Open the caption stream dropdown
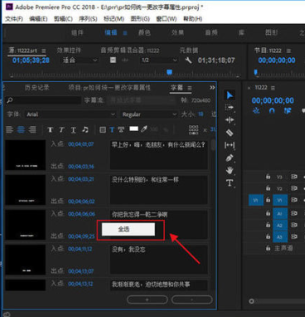Viewport: 305px width, 317px height. pyautogui.click(x=142, y=100)
